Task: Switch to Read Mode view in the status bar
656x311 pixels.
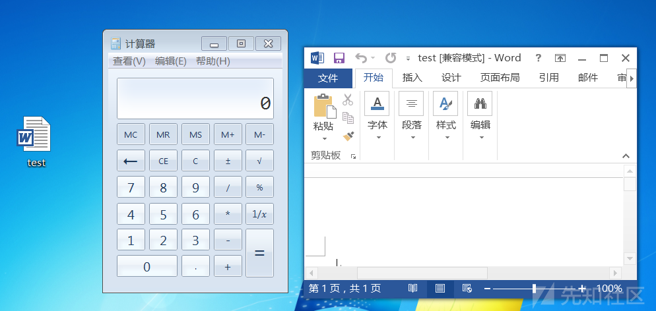Action: [413, 289]
